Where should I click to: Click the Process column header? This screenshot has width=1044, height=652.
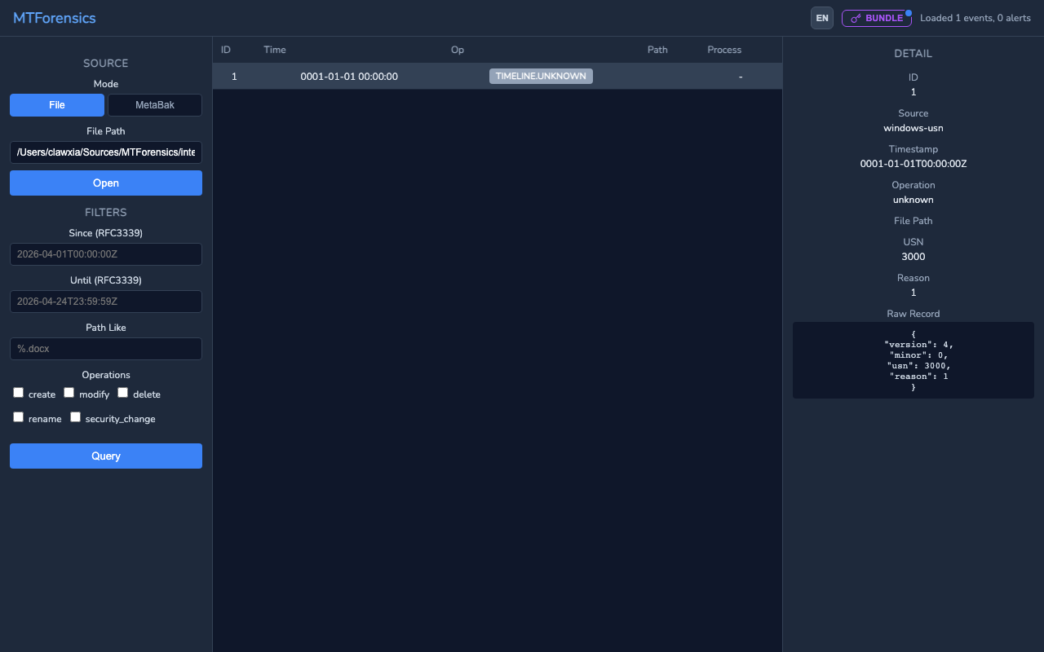tap(724, 50)
